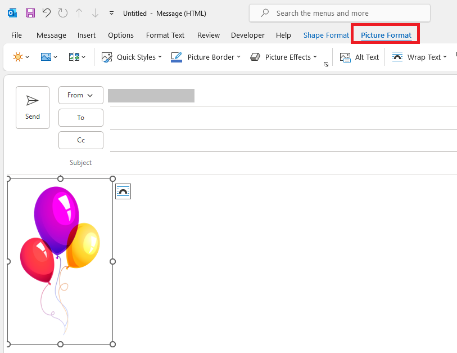Click the Alt Text button
457x353 pixels.
pyautogui.click(x=359, y=57)
